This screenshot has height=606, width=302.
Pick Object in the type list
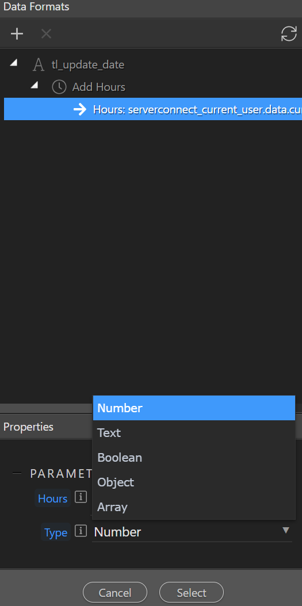pyautogui.click(x=194, y=482)
